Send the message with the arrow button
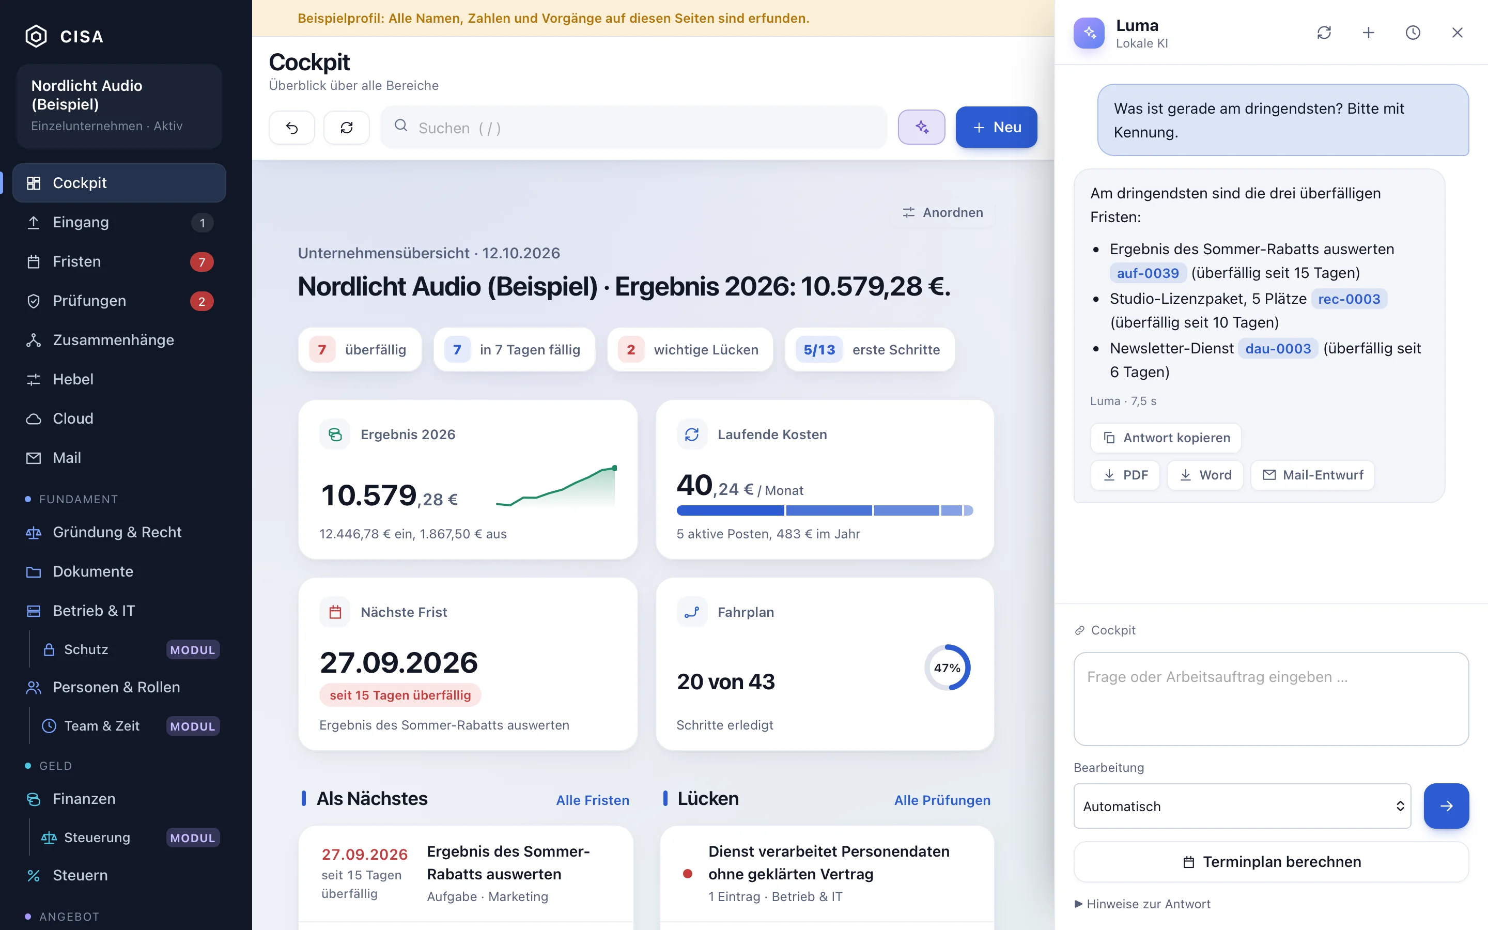Viewport: 1488px width, 930px height. [x=1446, y=806]
